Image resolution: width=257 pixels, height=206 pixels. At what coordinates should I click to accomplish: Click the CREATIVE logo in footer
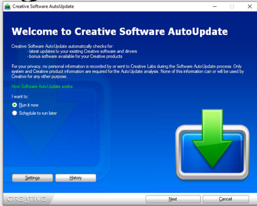(27, 199)
